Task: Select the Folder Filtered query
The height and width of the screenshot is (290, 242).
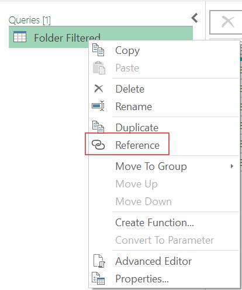Action: coord(101,37)
